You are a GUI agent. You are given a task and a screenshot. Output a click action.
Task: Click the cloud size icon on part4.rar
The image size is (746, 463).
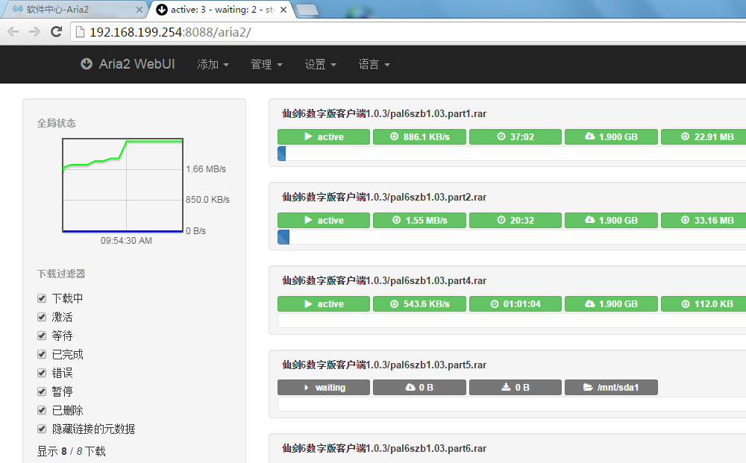point(589,304)
